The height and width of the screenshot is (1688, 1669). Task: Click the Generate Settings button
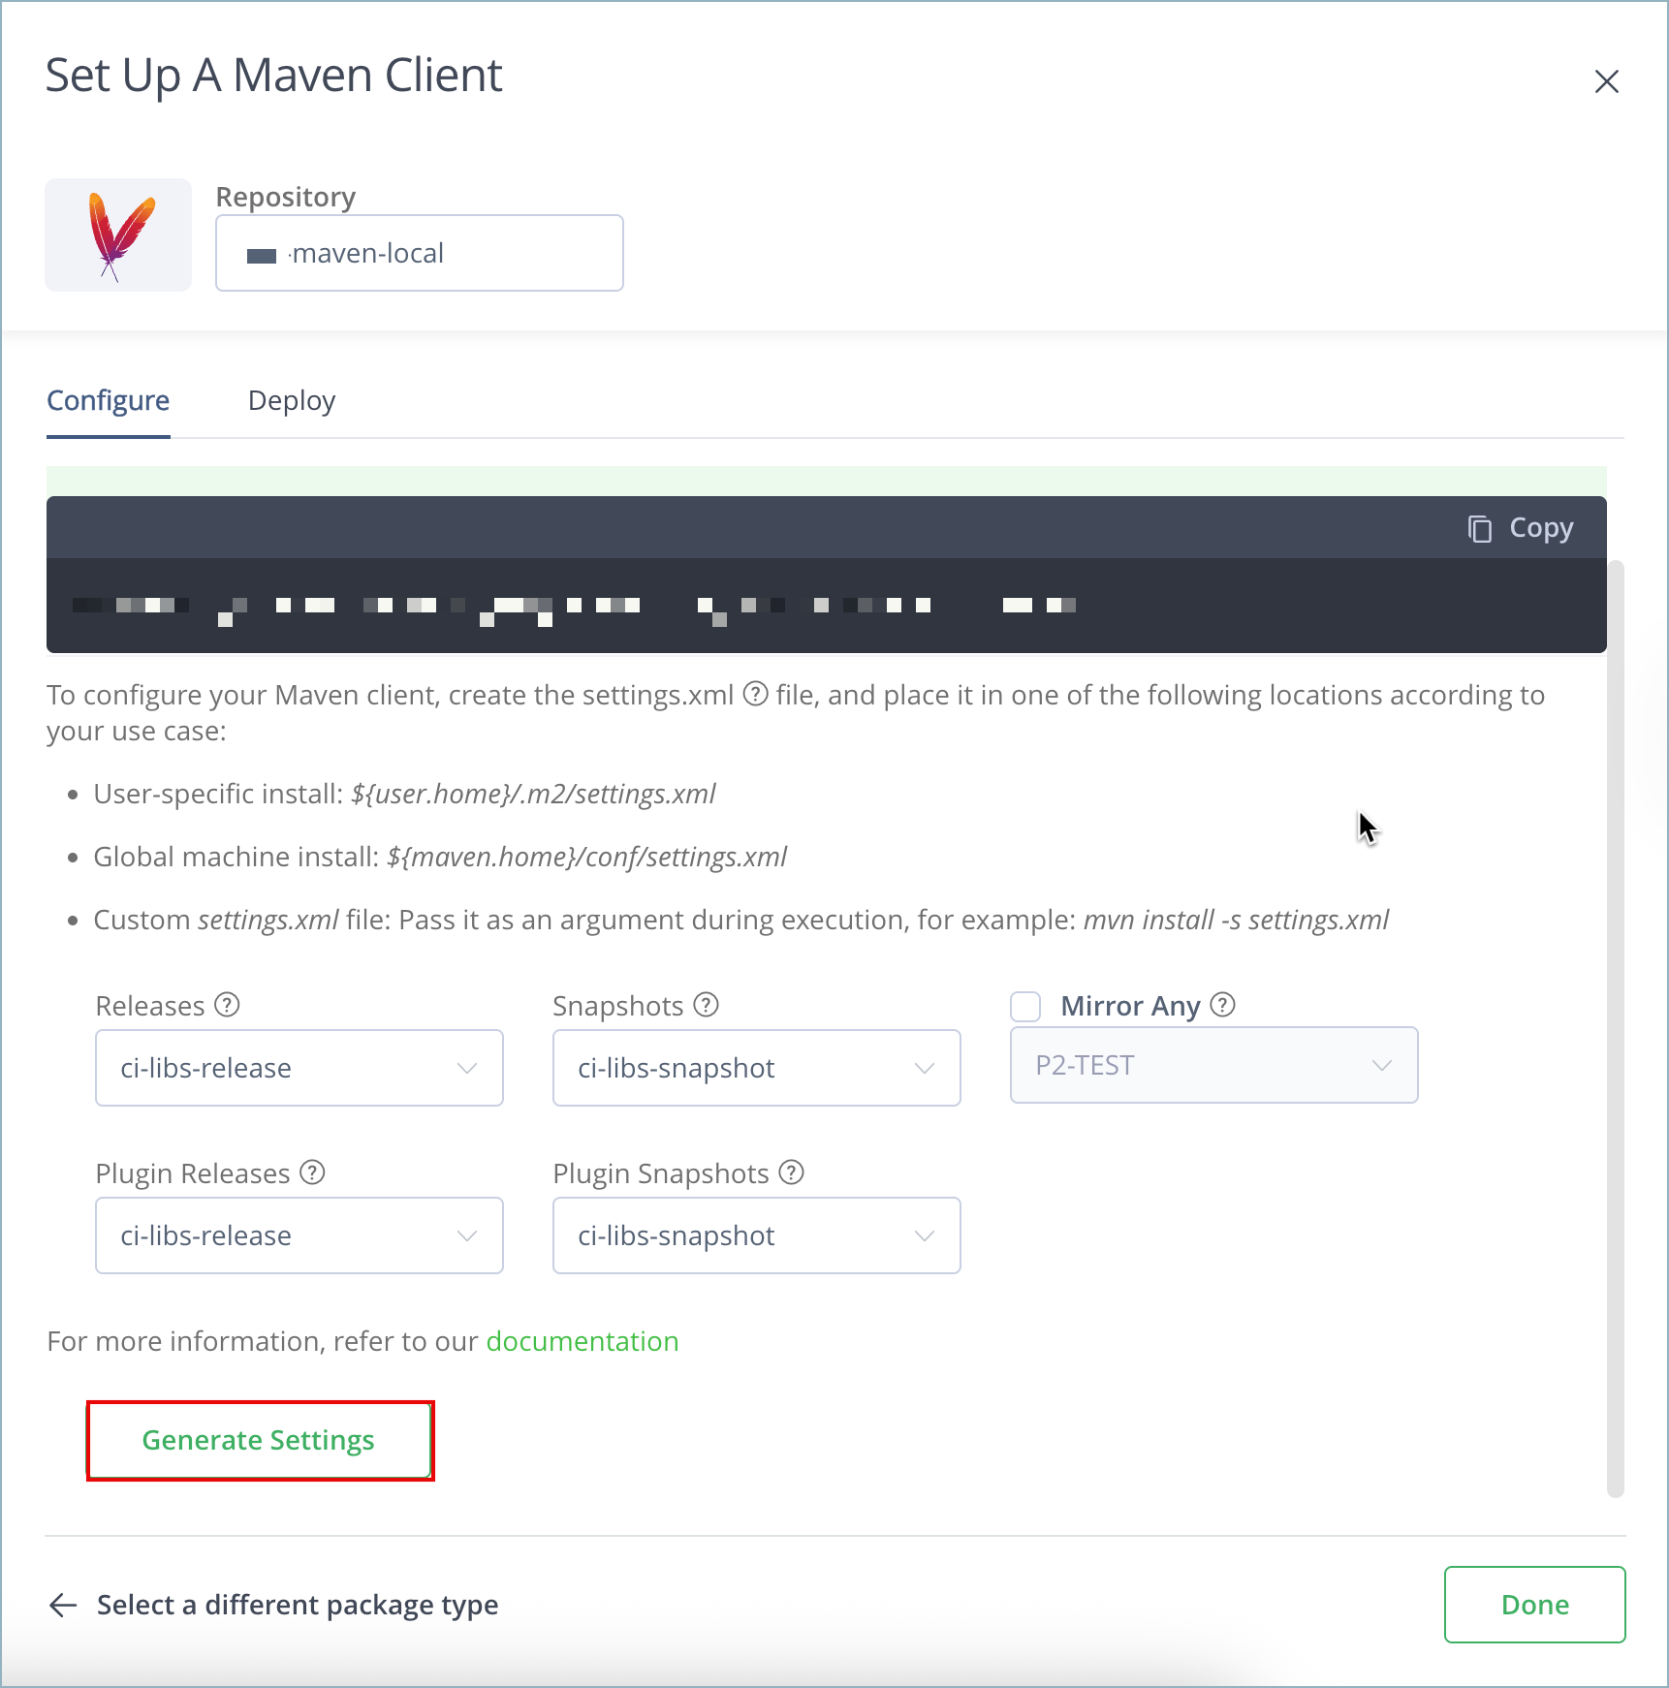coord(259,1441)
